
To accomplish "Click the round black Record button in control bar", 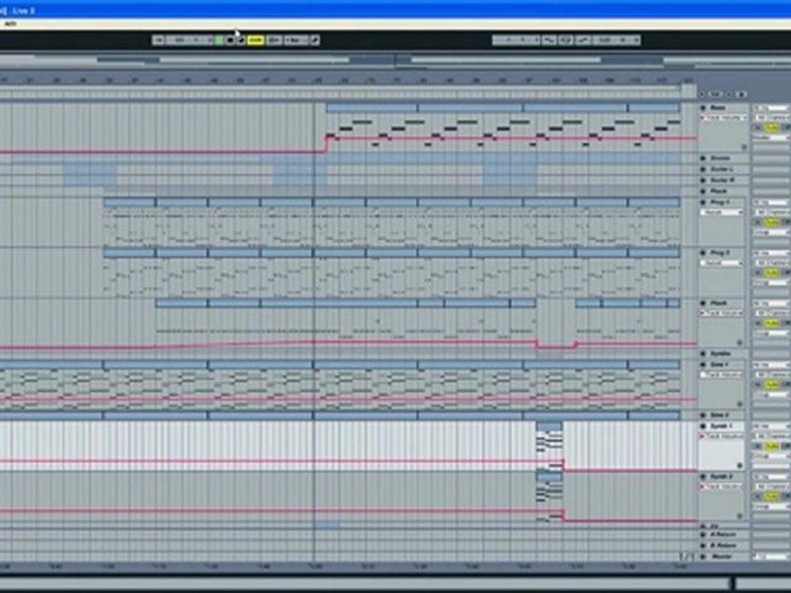I will [x=231, y=40].
